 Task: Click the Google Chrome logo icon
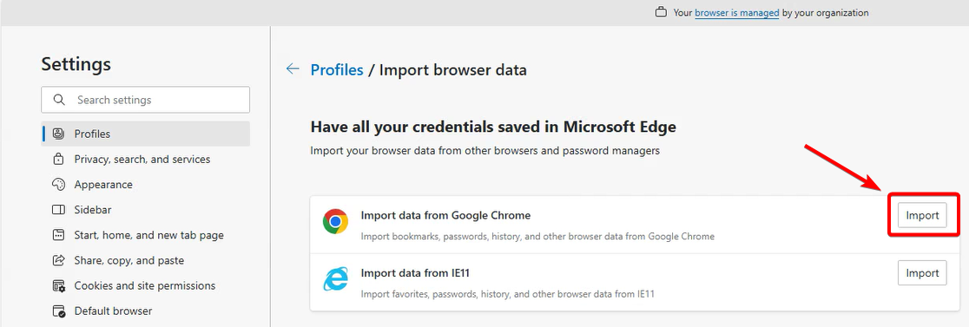pos(335,221)
